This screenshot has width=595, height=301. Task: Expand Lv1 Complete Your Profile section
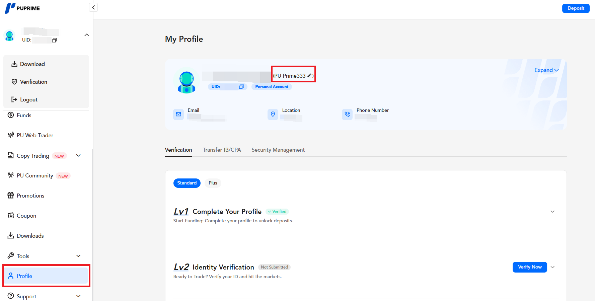click(552, 212)
